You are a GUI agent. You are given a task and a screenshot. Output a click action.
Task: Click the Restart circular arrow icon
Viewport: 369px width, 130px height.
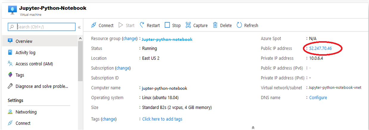142,25
